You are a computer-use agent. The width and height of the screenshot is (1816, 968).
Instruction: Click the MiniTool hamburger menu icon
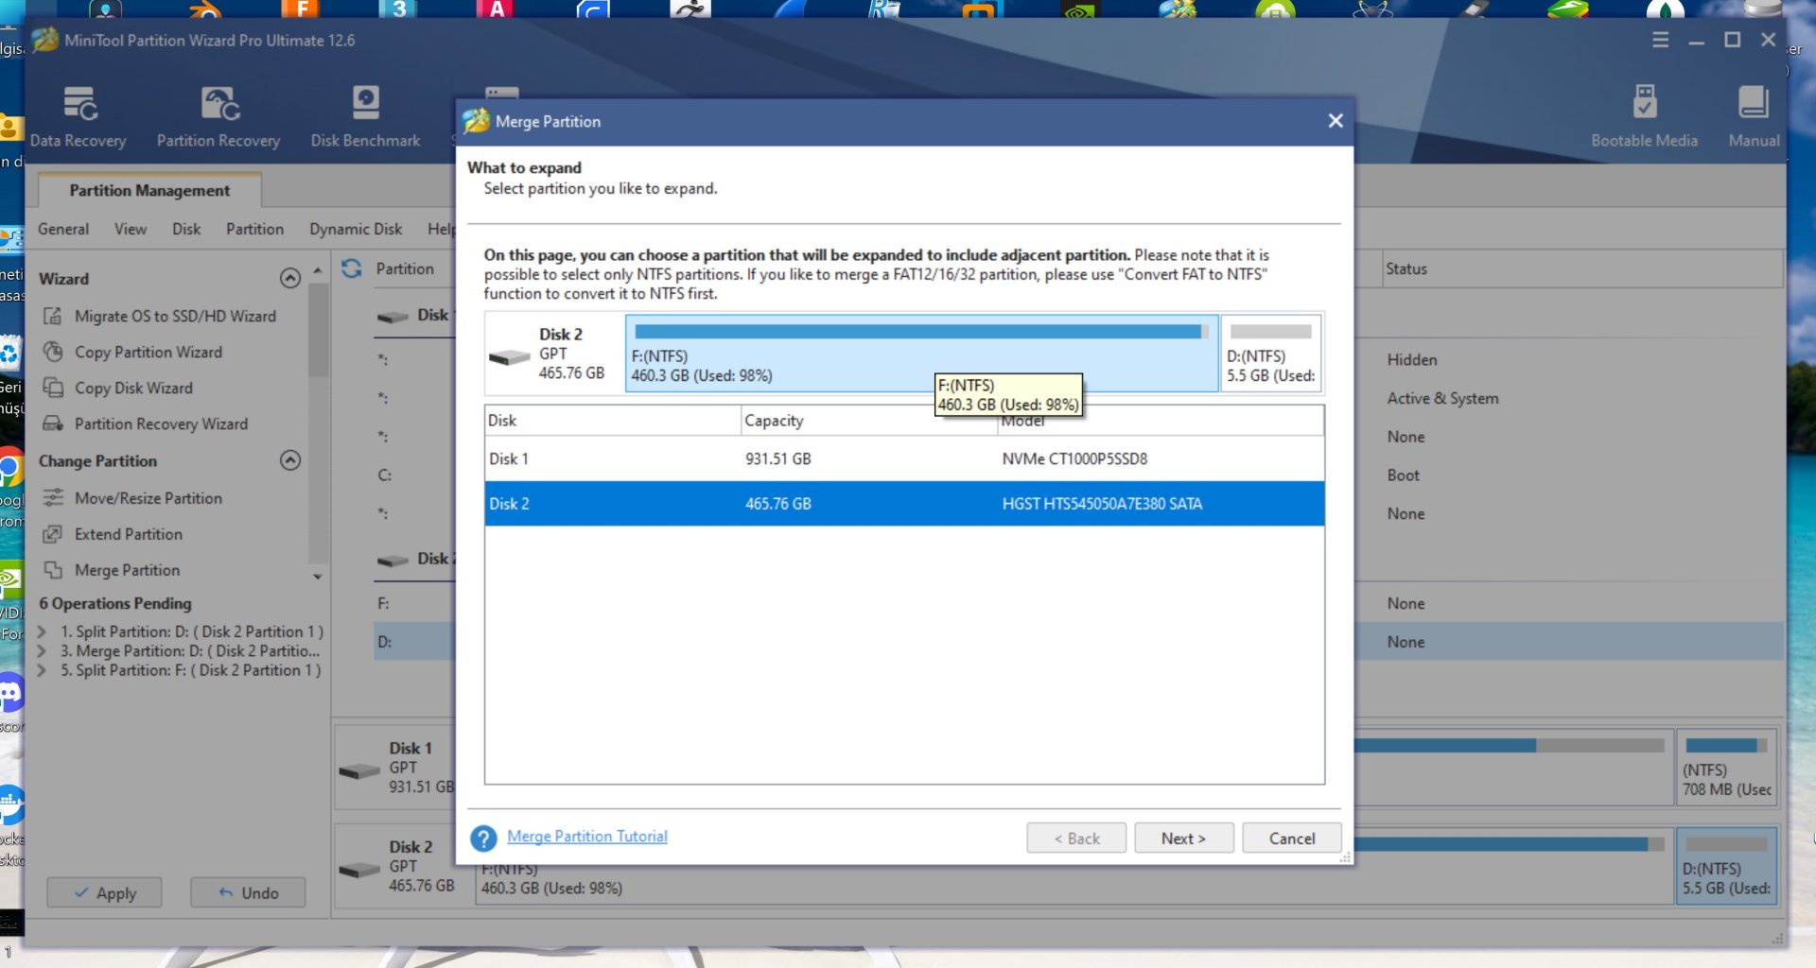[1661, 40]
